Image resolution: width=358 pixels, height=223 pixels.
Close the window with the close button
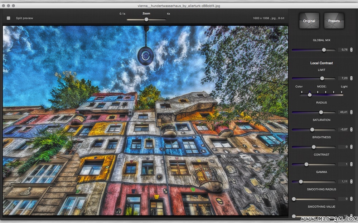tap(4, 6)
